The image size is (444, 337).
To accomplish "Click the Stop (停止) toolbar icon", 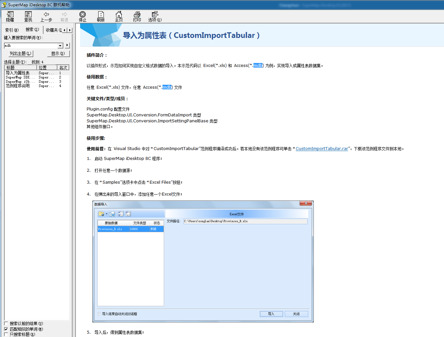I will pos(83,16).
